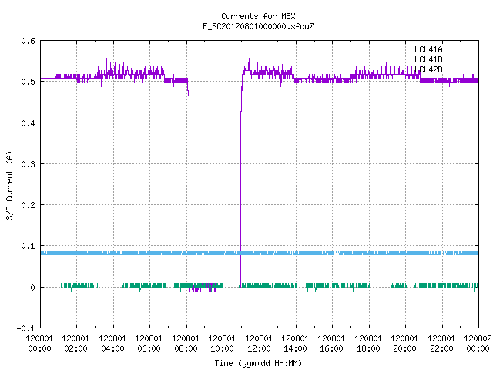
Task: Click the chart title 'Currents for MEX'
Action: point(258,16)
